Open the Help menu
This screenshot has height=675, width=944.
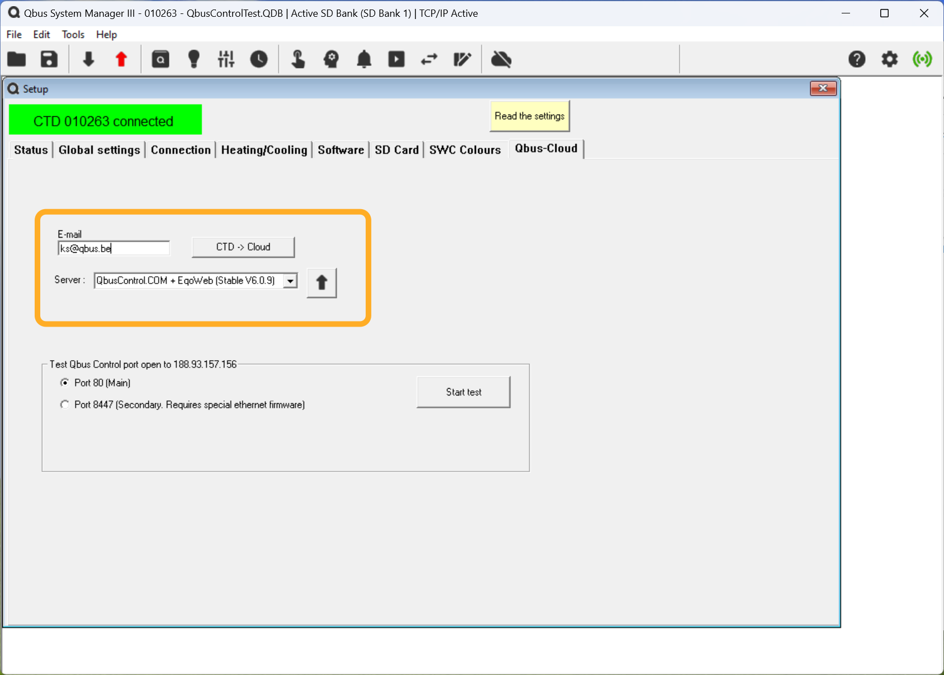(x=106, y=35)
